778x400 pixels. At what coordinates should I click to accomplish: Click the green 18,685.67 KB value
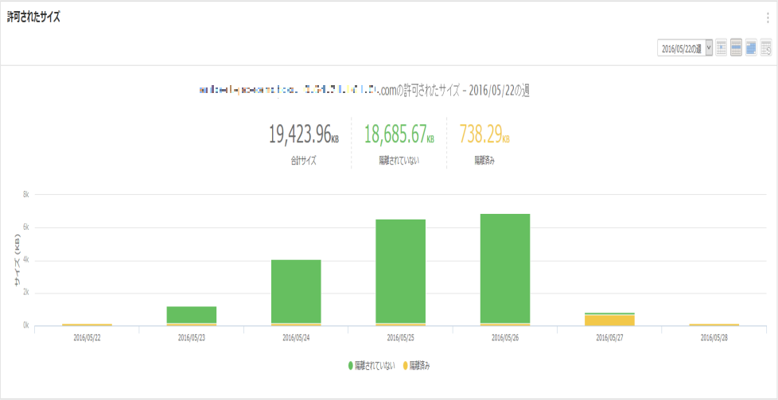click(399, 134)
